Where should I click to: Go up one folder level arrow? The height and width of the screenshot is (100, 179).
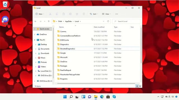coord(49,21)
